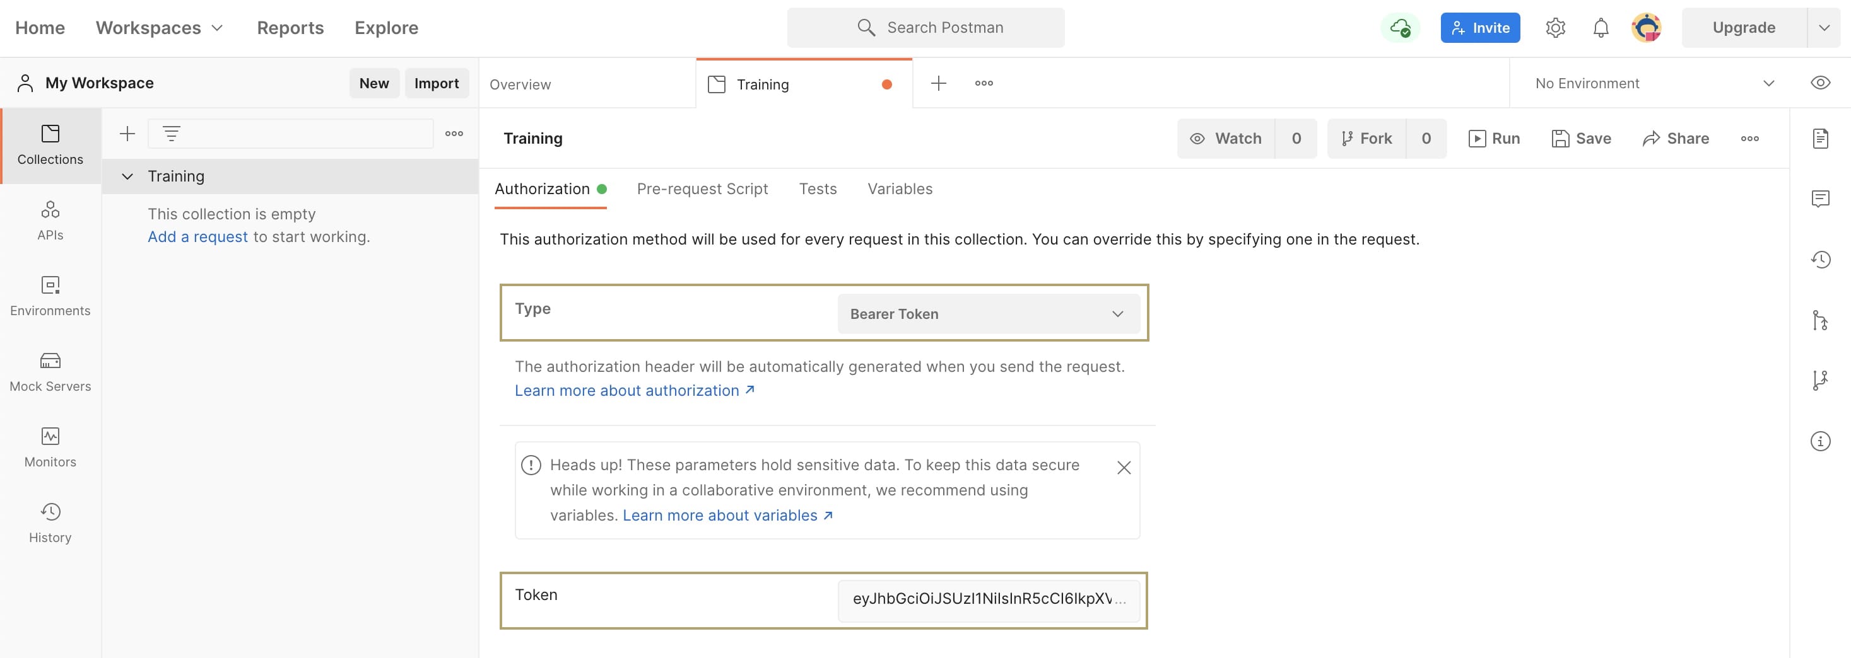Open the Mock Servers sidebar section
Image resolution: width=1851 pixels, height=658 pixels.
(50, 372)
